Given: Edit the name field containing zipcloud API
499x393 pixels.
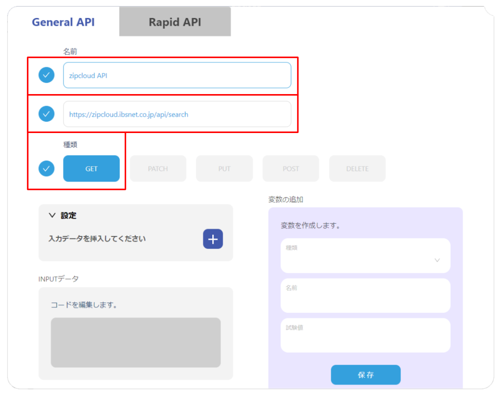Looking at the screenshot, I should 177,75.
